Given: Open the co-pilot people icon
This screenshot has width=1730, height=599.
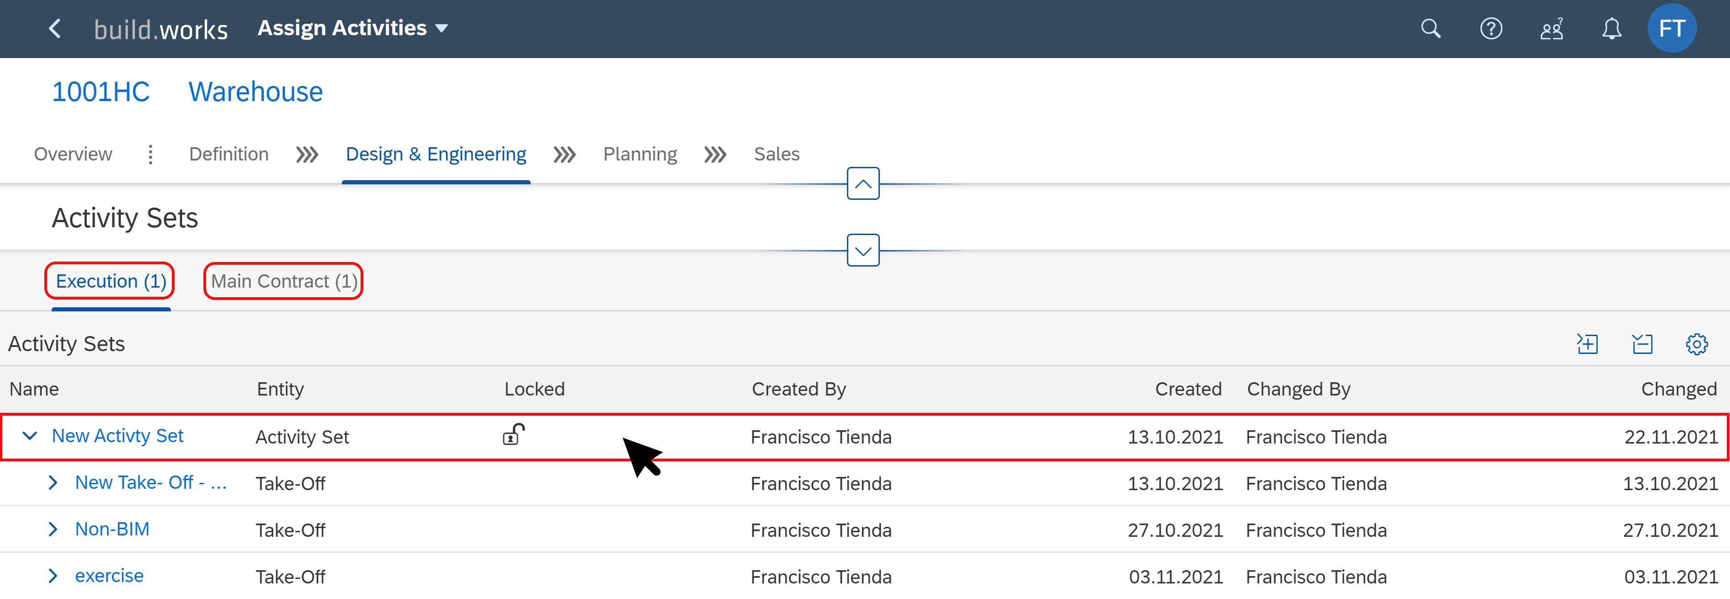Looking at the screenshot, I should 1551,29.
